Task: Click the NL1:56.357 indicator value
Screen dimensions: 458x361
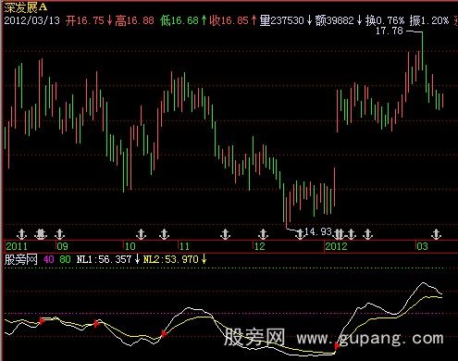Action: pyautogui.click(x=104, y=259)
